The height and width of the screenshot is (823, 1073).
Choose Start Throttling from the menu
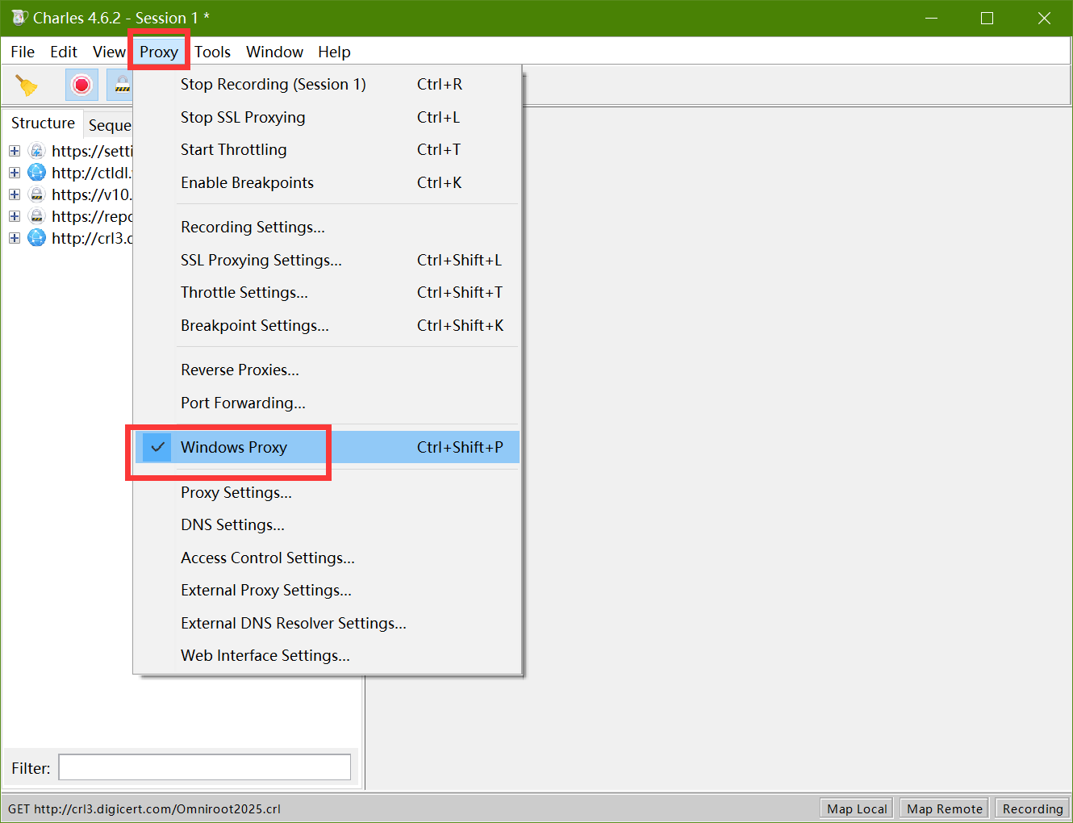tap(327, 149)
